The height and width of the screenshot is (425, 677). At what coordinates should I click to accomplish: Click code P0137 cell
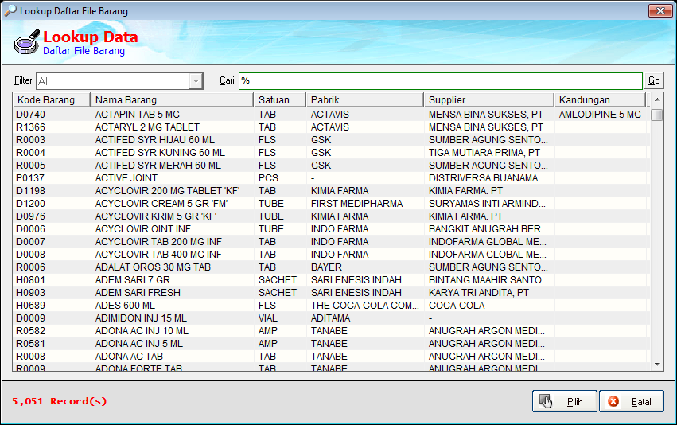[30, 178]
